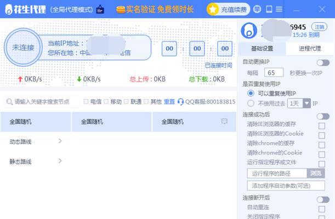Select the 可以重复使用IP radio button
This screenshot has width=335, height=219.
coord(251,93)
